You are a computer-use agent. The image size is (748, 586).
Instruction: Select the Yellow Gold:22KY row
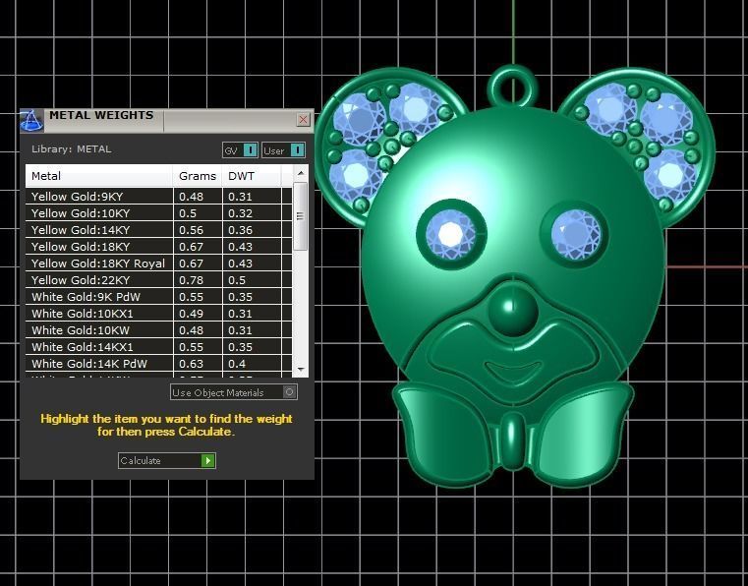point(158,279)
